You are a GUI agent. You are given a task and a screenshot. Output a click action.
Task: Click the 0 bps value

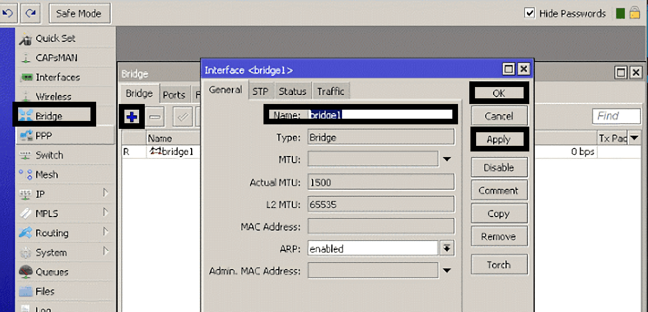point(583,152)
